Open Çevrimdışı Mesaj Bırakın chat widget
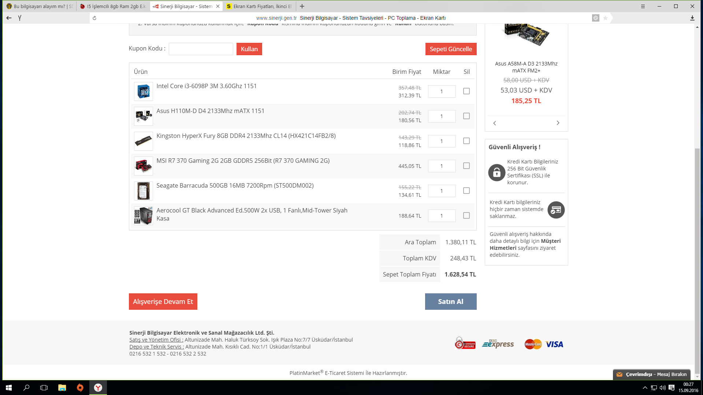 652,374
